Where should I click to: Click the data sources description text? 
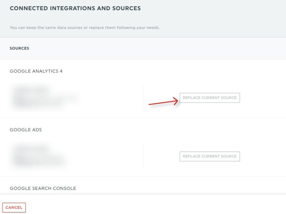85,28
